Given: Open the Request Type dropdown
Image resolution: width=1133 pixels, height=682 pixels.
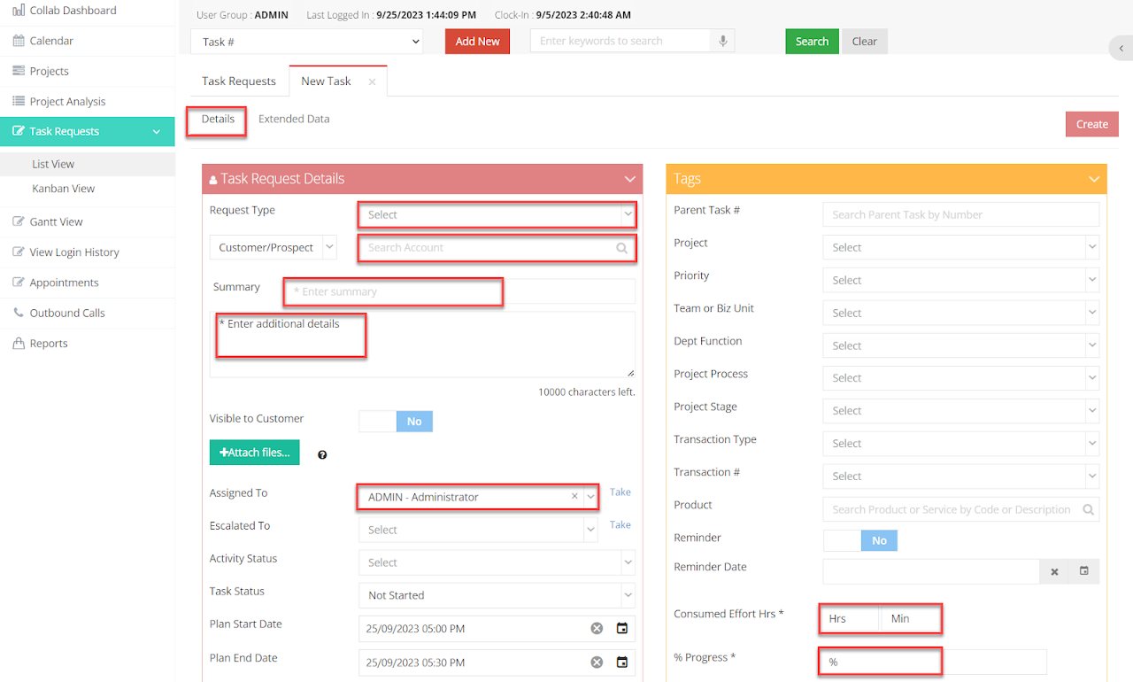Looking at the screenshot, I should pos(496,214).
